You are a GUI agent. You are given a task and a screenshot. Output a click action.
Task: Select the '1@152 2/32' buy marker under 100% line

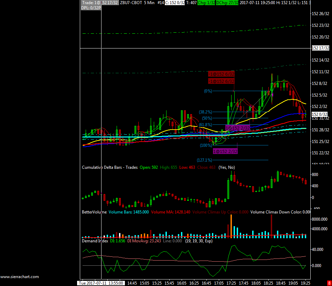coord(225,151)
